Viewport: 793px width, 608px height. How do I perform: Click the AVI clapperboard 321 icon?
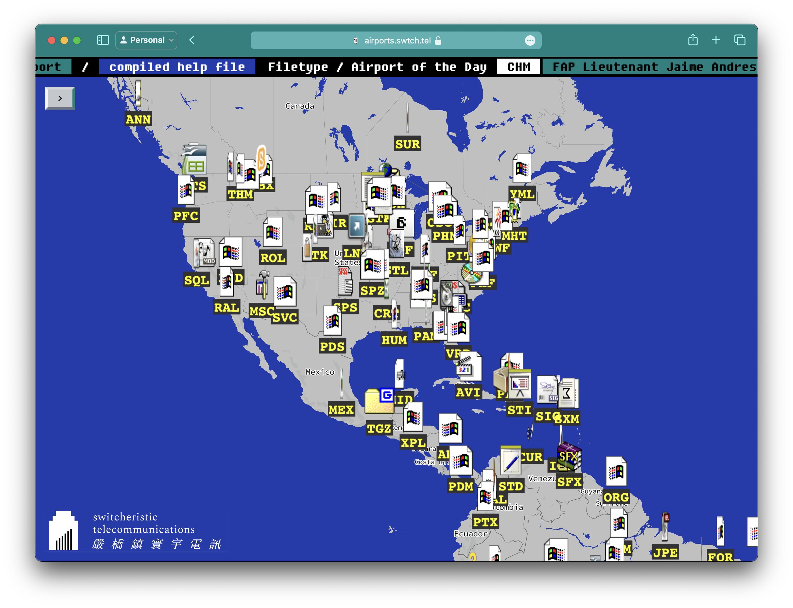coord(468,367)
